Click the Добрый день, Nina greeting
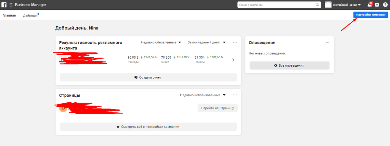The width and height of the screenshot is (390, 146). pyautogui.click(x=77, y=28)
